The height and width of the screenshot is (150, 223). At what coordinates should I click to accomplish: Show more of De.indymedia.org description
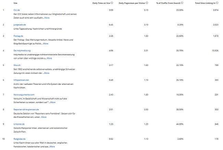coord(49,58)
